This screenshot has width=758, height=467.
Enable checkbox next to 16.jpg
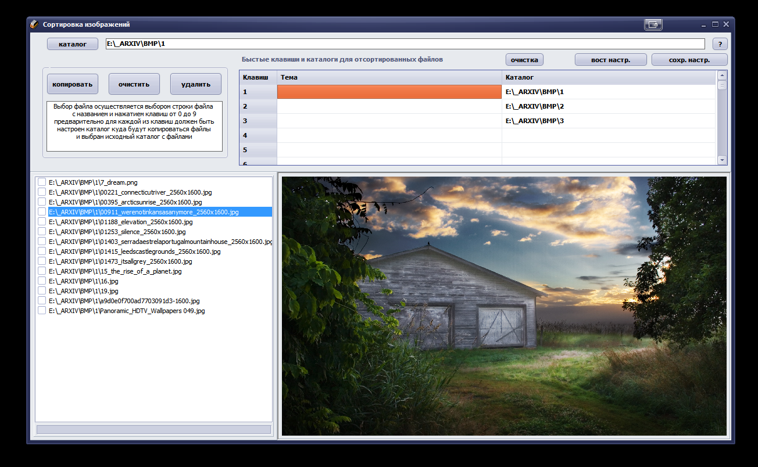(x=42, y=281)
